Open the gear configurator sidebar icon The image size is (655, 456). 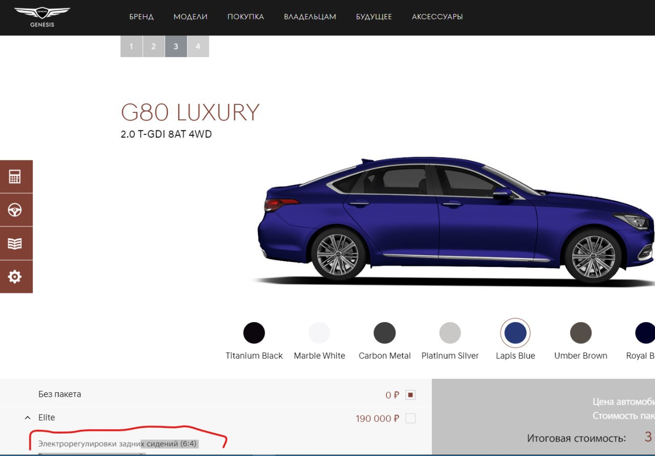tap(15, 277)
